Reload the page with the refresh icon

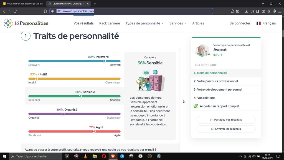pyautogui.click(x=15, y=11)
